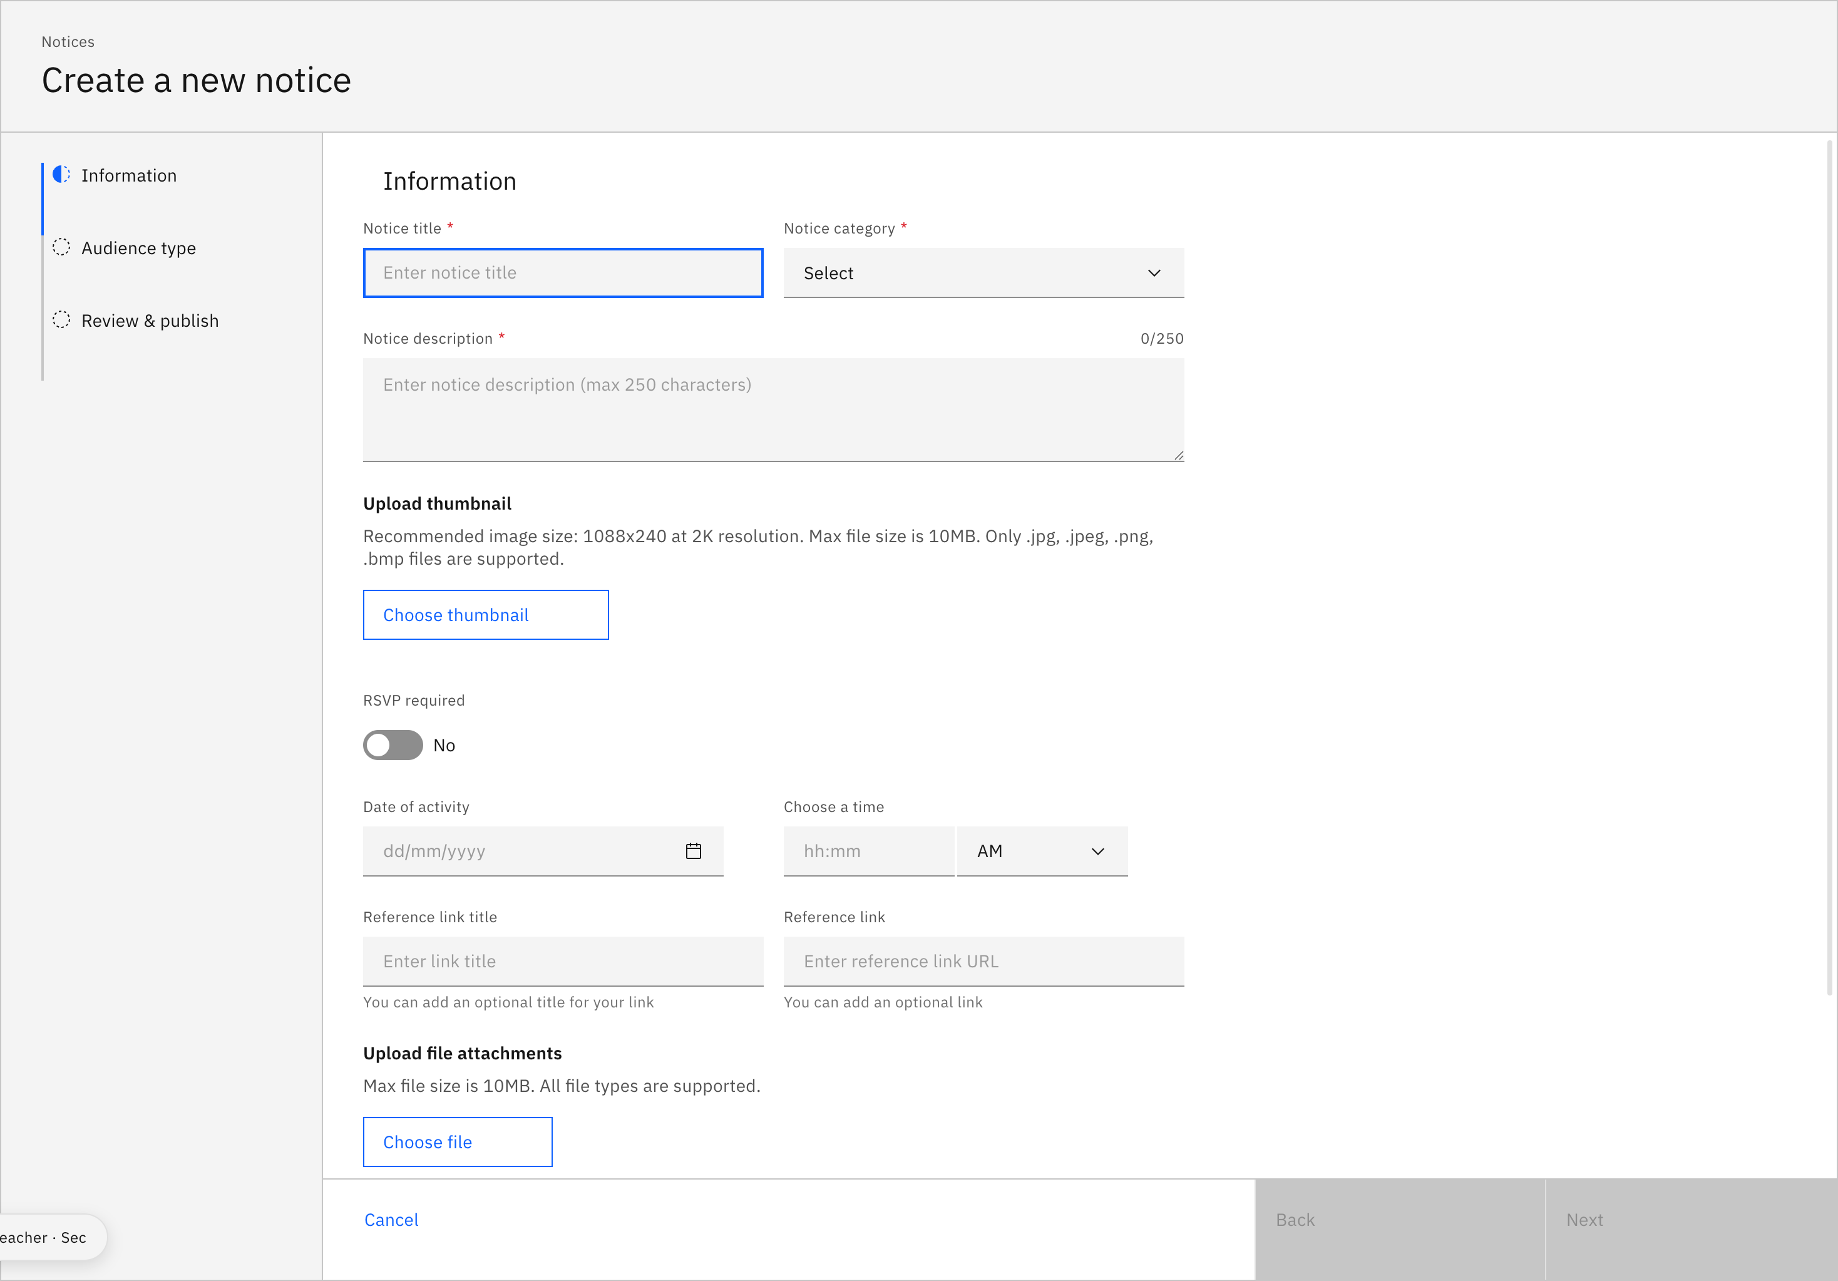Click the hh:mm time input
This screenshot has height=1281, width=1838.
[x=868, y=851]
